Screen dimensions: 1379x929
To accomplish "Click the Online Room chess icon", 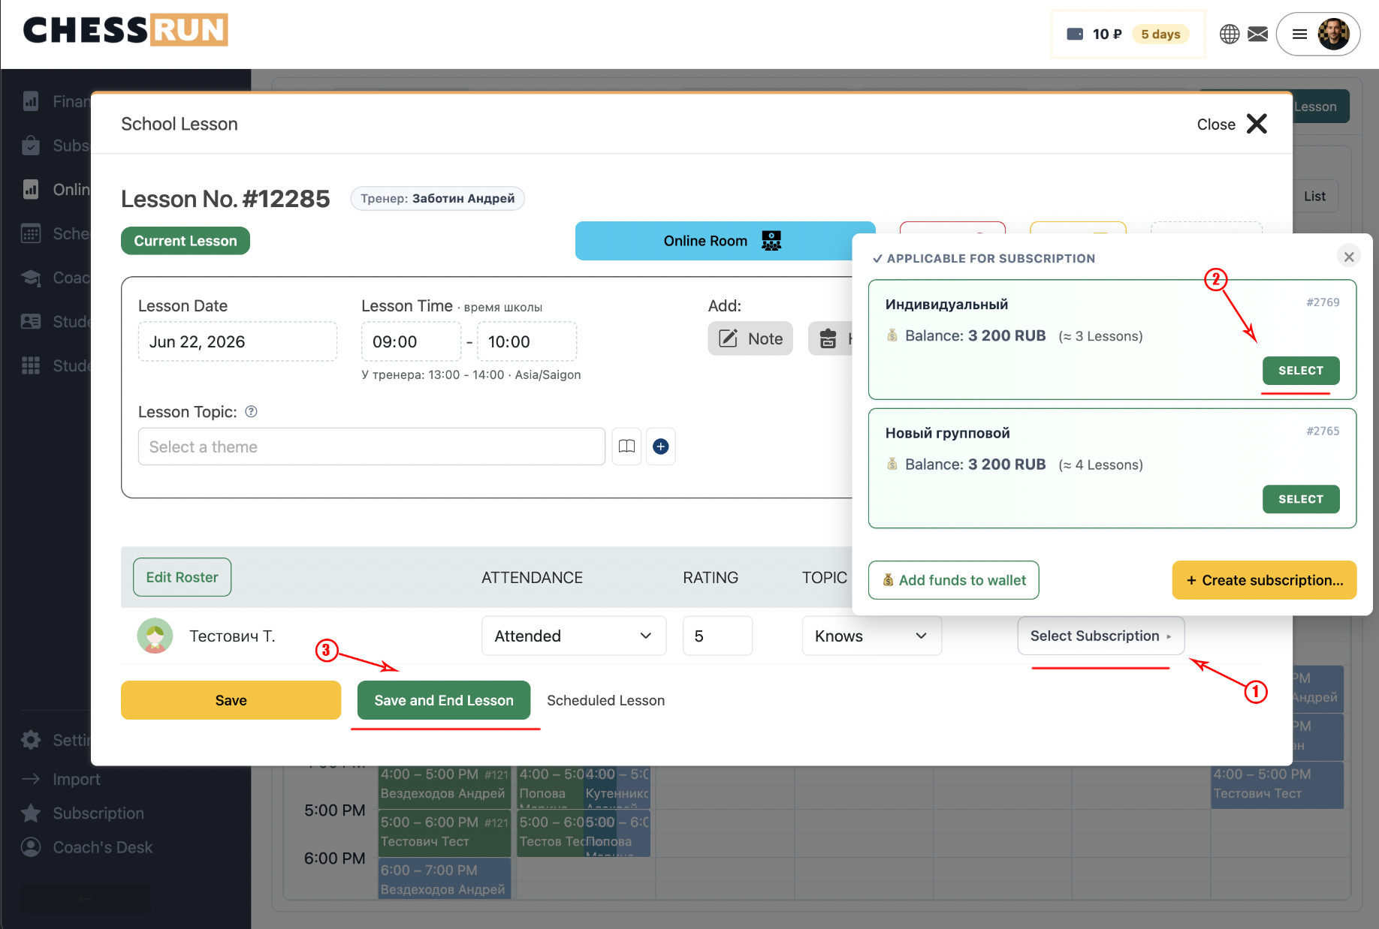I will point(771,241).
